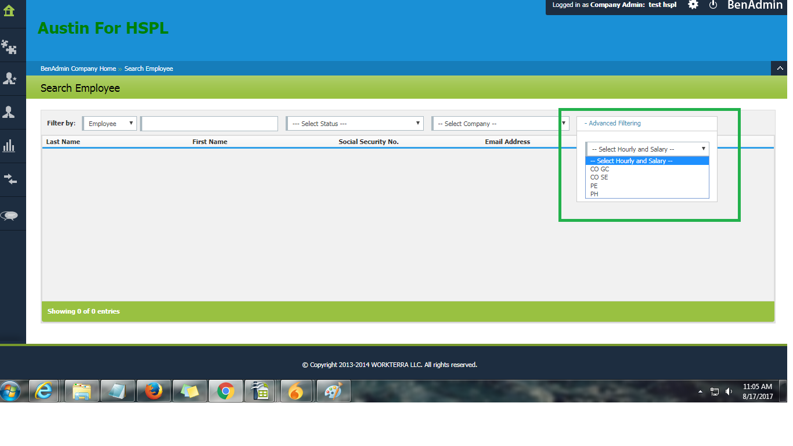Image resolution: width=793 pixels, height=446 pixels.
Task: Open the chat bubble sidebar icon
Action: 9,215
